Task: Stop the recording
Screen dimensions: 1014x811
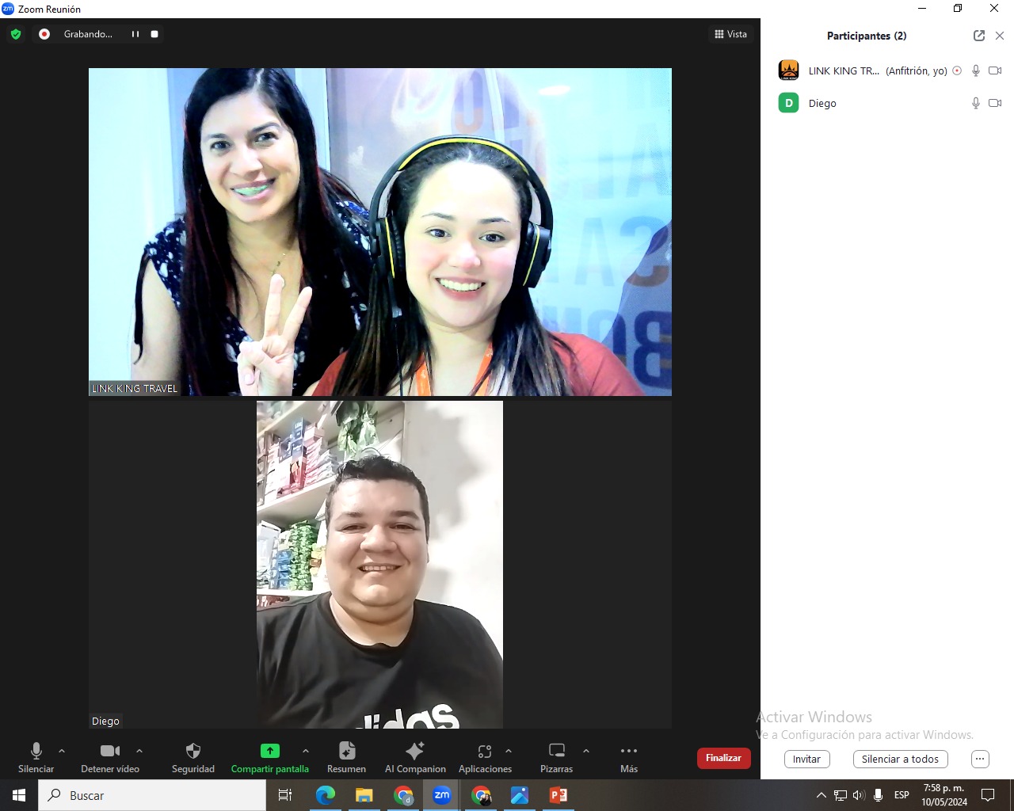Action: point(154,34)
